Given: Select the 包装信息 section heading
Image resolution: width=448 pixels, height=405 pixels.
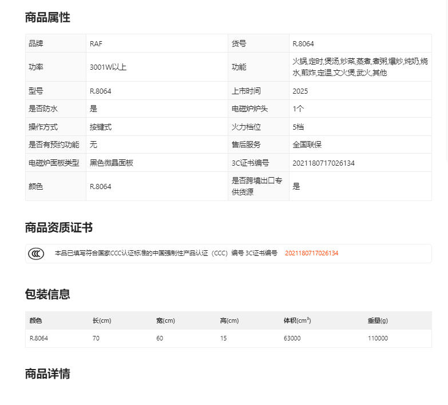Looking at the screenshot, I should click(47, 295).
